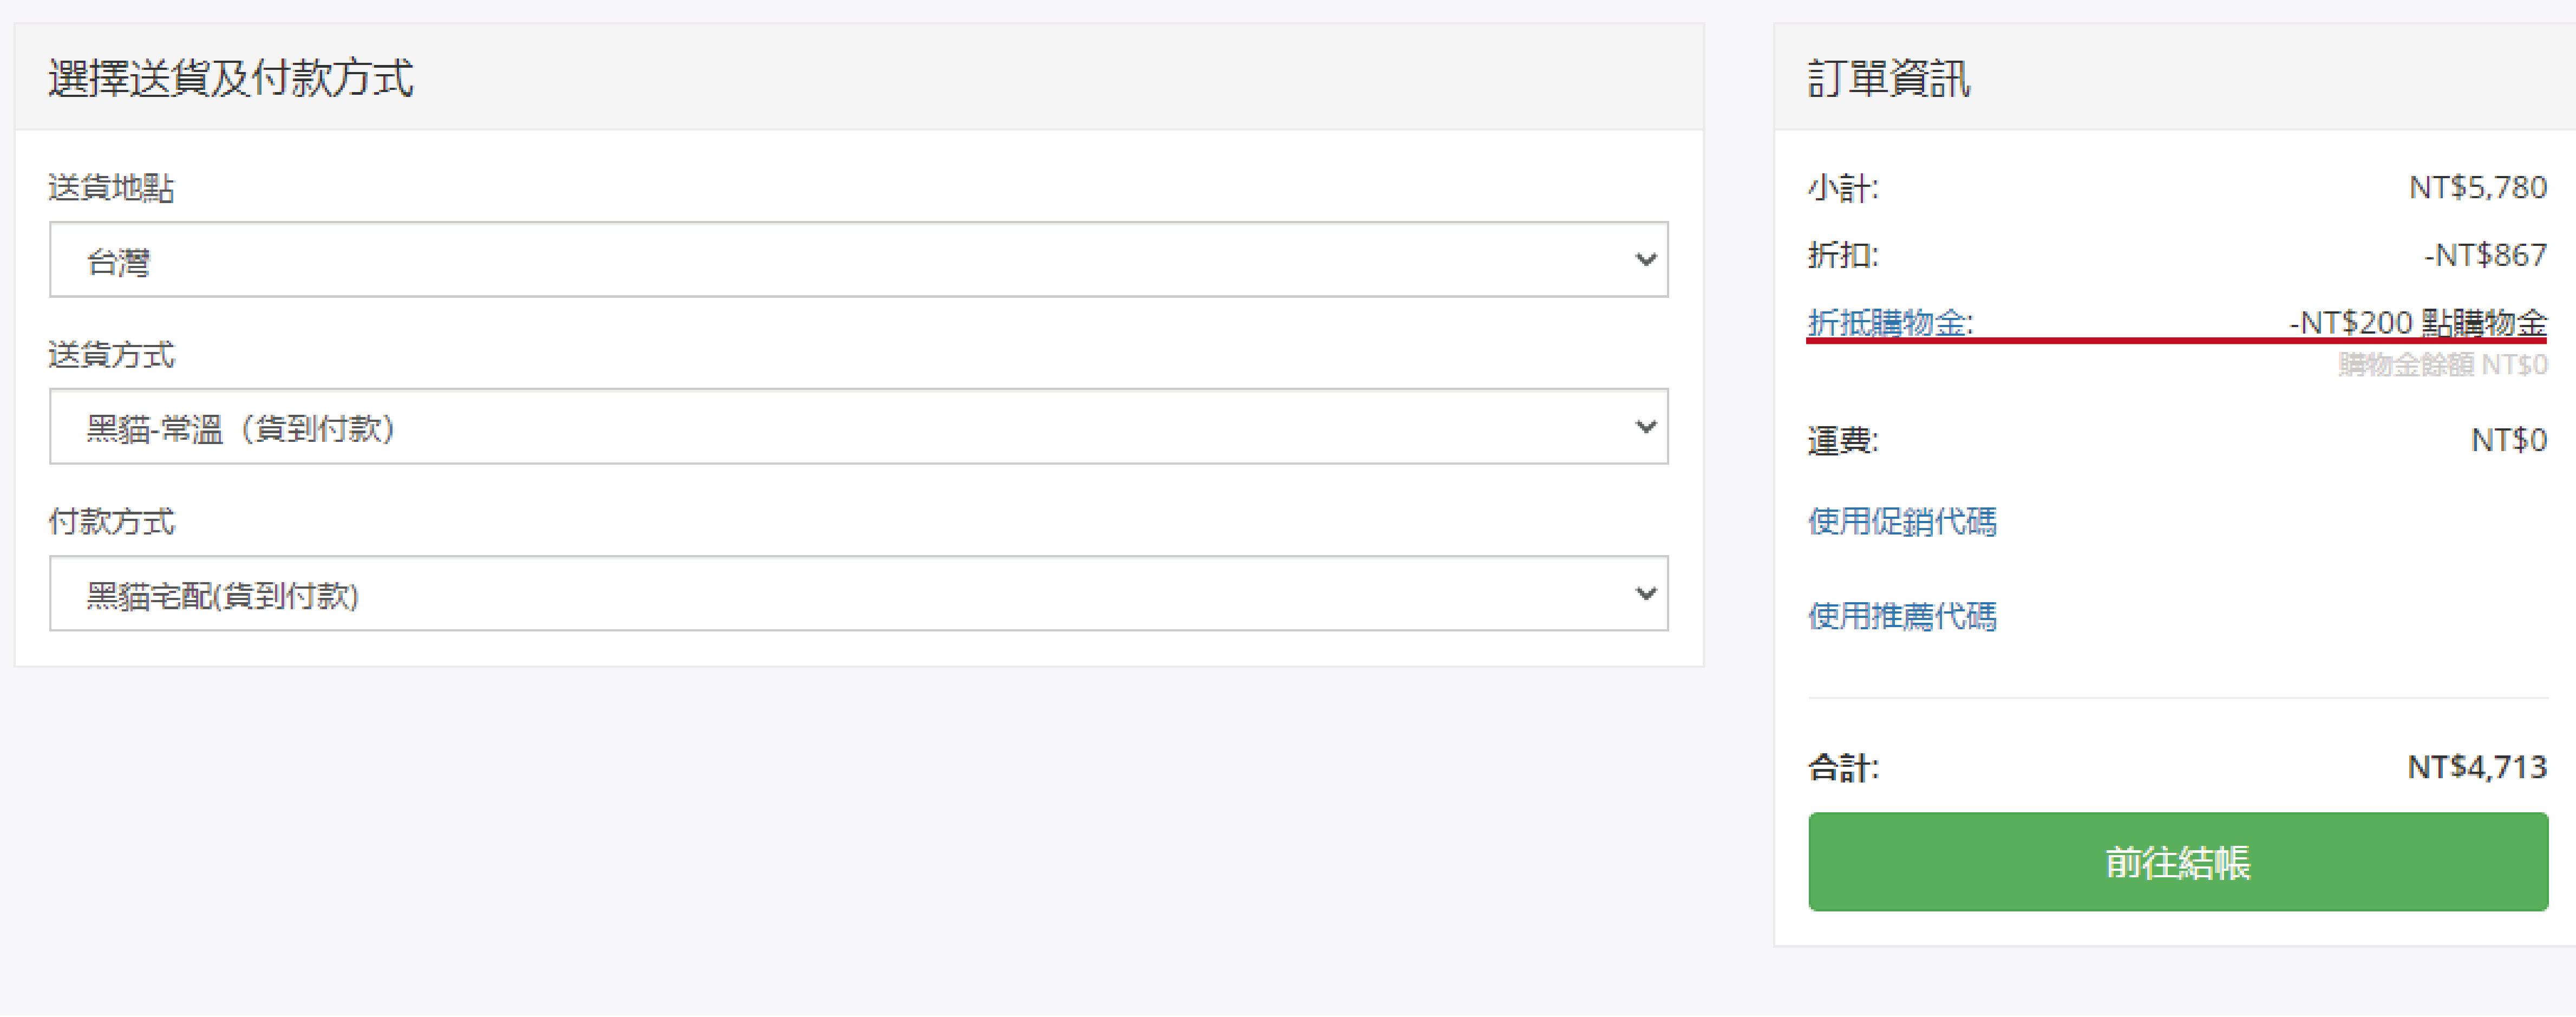
Task: Open the 使用推薦代碼 referral code link
Action: pyautogui.click(x=1902, y=616)
